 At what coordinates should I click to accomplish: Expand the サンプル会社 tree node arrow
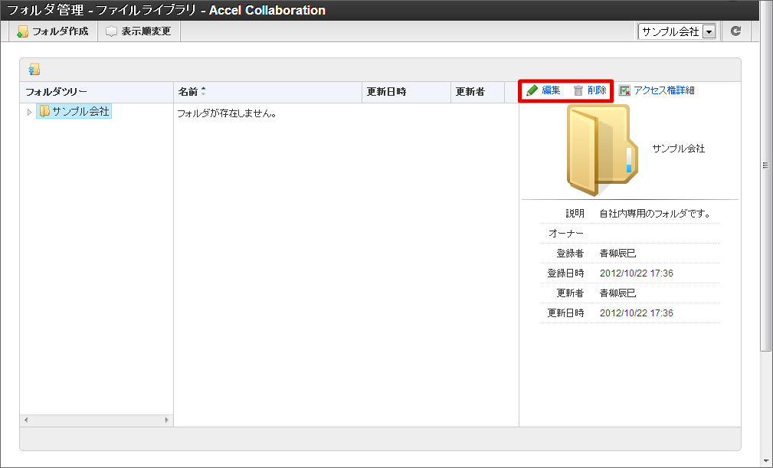(x=29, y=113)
